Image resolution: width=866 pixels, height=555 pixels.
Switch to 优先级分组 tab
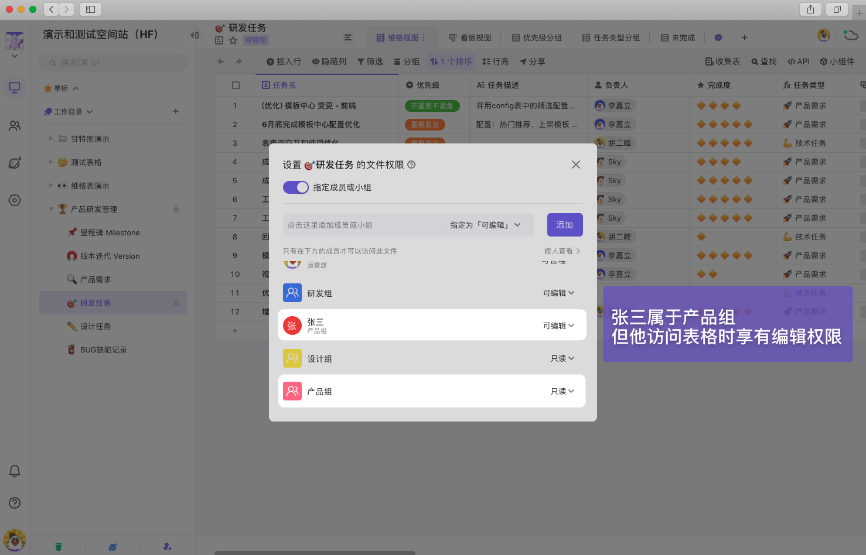[537, 37]
